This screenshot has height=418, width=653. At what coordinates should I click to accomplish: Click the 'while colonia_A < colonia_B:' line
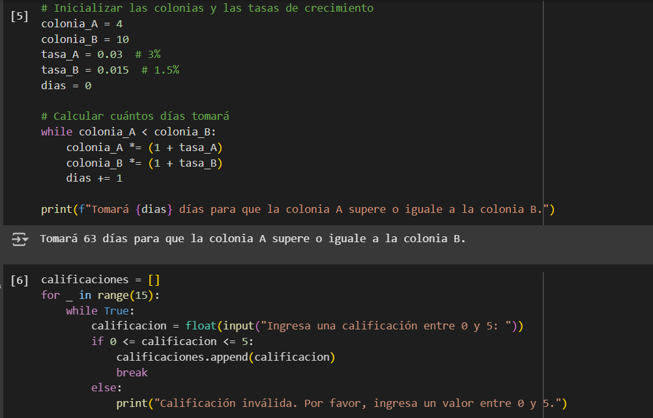click(x=128, y=132)
